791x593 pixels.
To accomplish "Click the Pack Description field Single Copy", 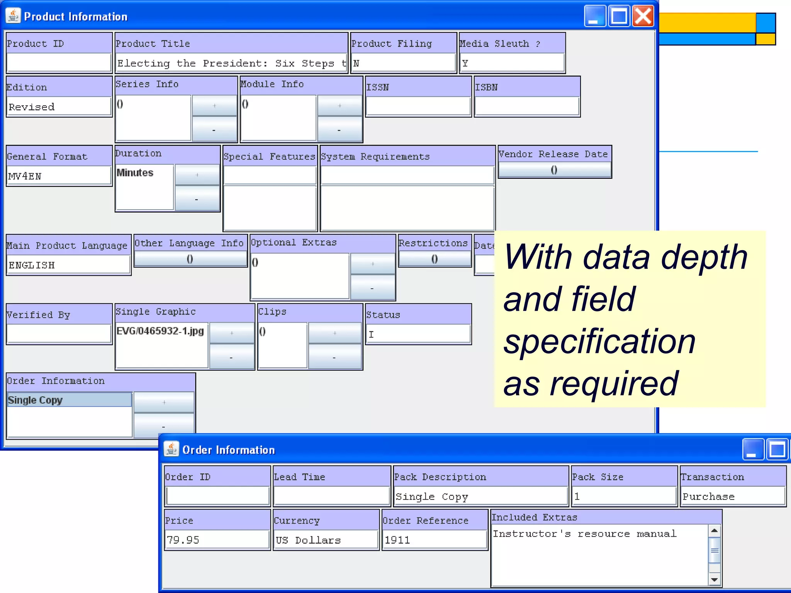I will [x=481, y=496].
